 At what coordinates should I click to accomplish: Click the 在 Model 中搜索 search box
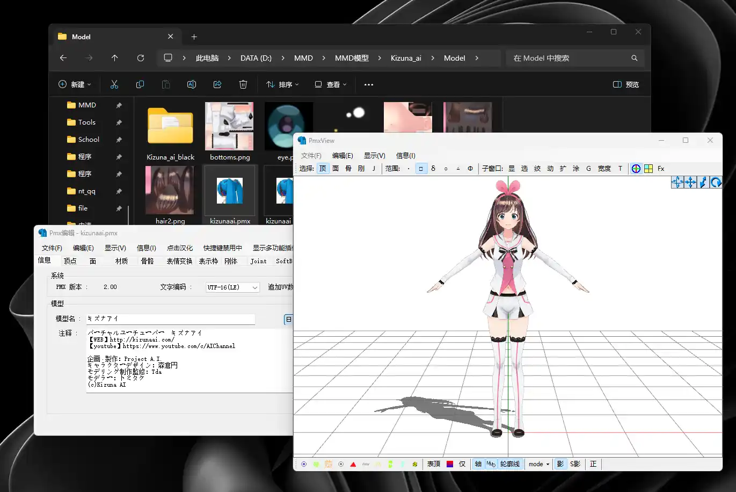tap(575, 58)
